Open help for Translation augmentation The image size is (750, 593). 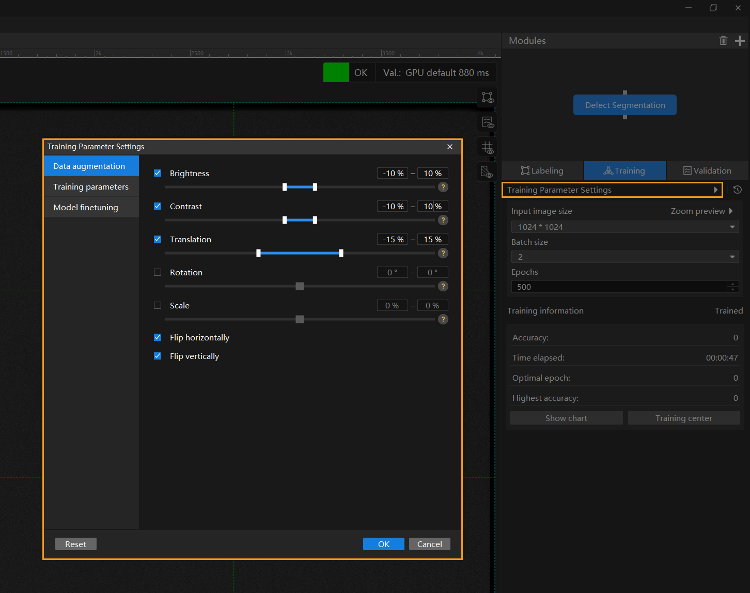click(x=443, y=253)
